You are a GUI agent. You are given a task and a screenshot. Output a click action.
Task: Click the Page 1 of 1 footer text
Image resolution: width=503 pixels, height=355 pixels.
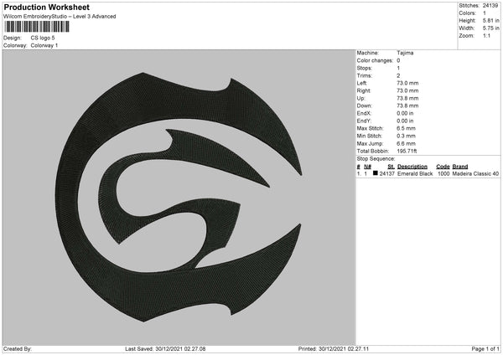point(485,349)
